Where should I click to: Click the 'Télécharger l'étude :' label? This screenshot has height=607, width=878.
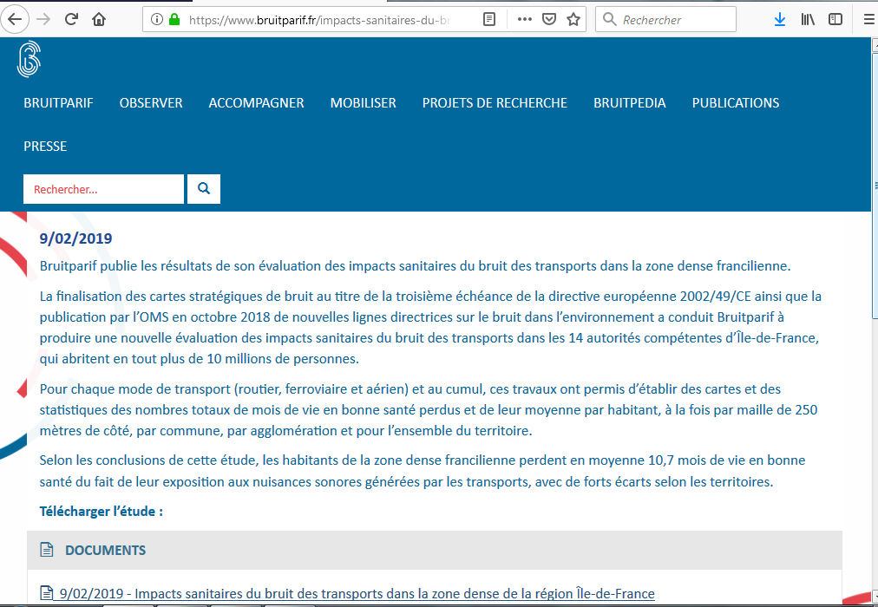(102, 512)
